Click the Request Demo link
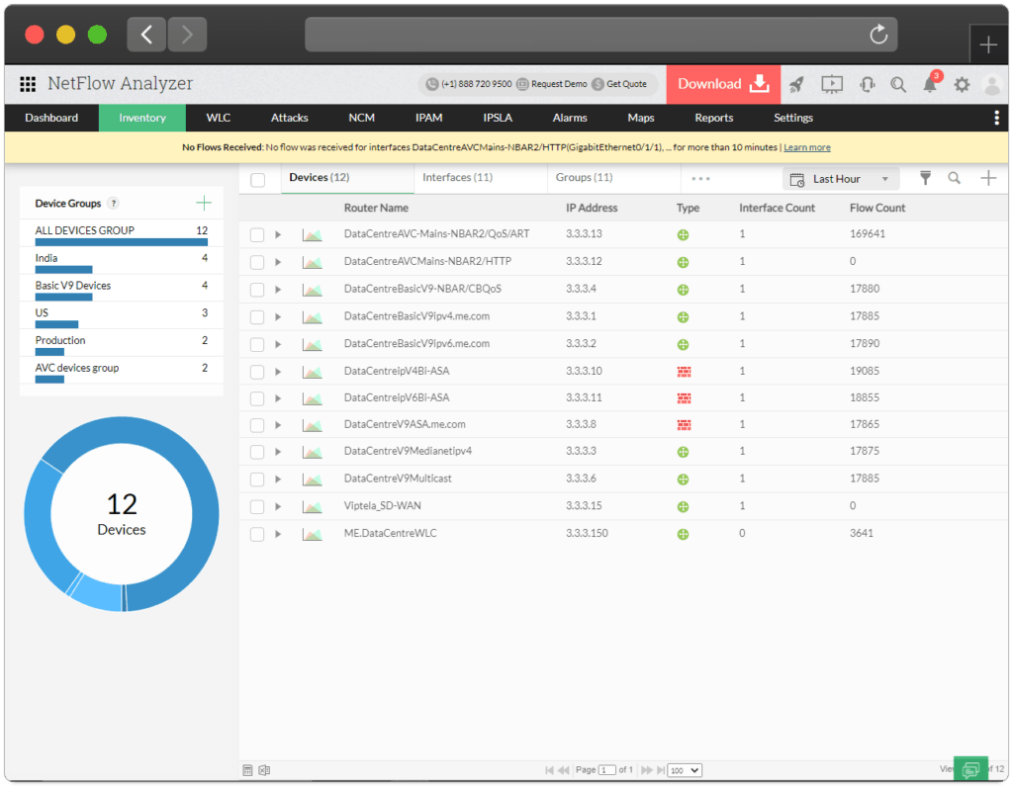The width and height of the screenshot is (1013, 786). (552, 84)
